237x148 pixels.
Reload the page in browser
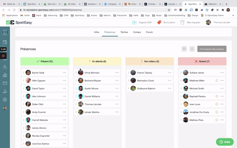pyautogui.click(x=14, y=10)
